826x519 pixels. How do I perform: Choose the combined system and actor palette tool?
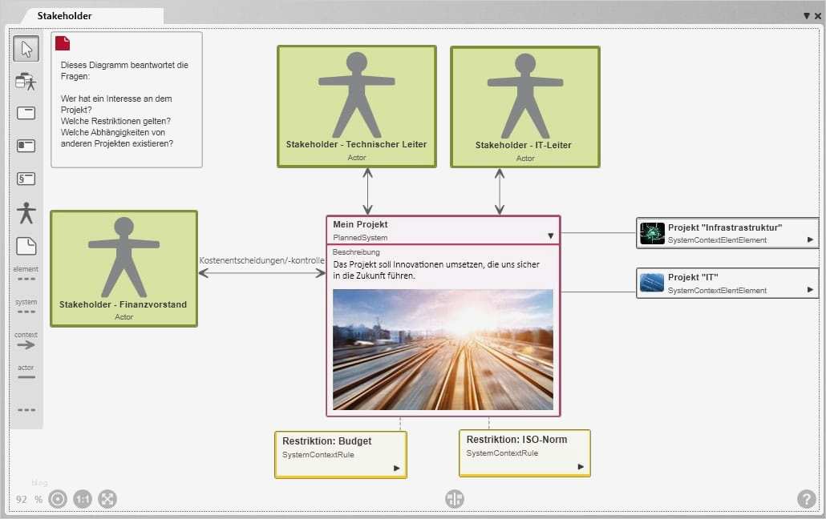26,82
